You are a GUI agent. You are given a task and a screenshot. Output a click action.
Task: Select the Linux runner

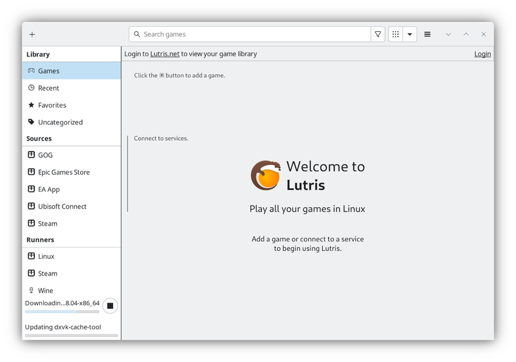tap(72, 256)
